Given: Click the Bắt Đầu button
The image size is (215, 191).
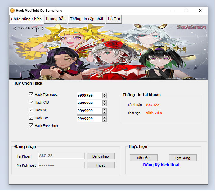Looking at the screenshot, I should pos(144,158).
